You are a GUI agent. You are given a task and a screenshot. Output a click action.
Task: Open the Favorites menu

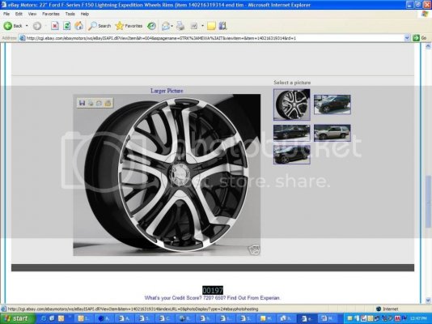[51, 14]
